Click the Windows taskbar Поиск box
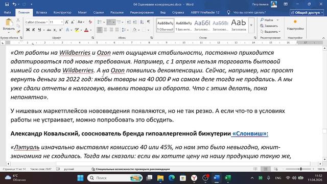Viewport: 327px width, 184px height. click(x=115, y=178)
